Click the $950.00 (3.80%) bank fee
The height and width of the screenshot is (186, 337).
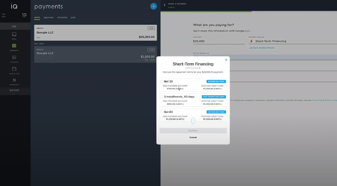[175, 104]
